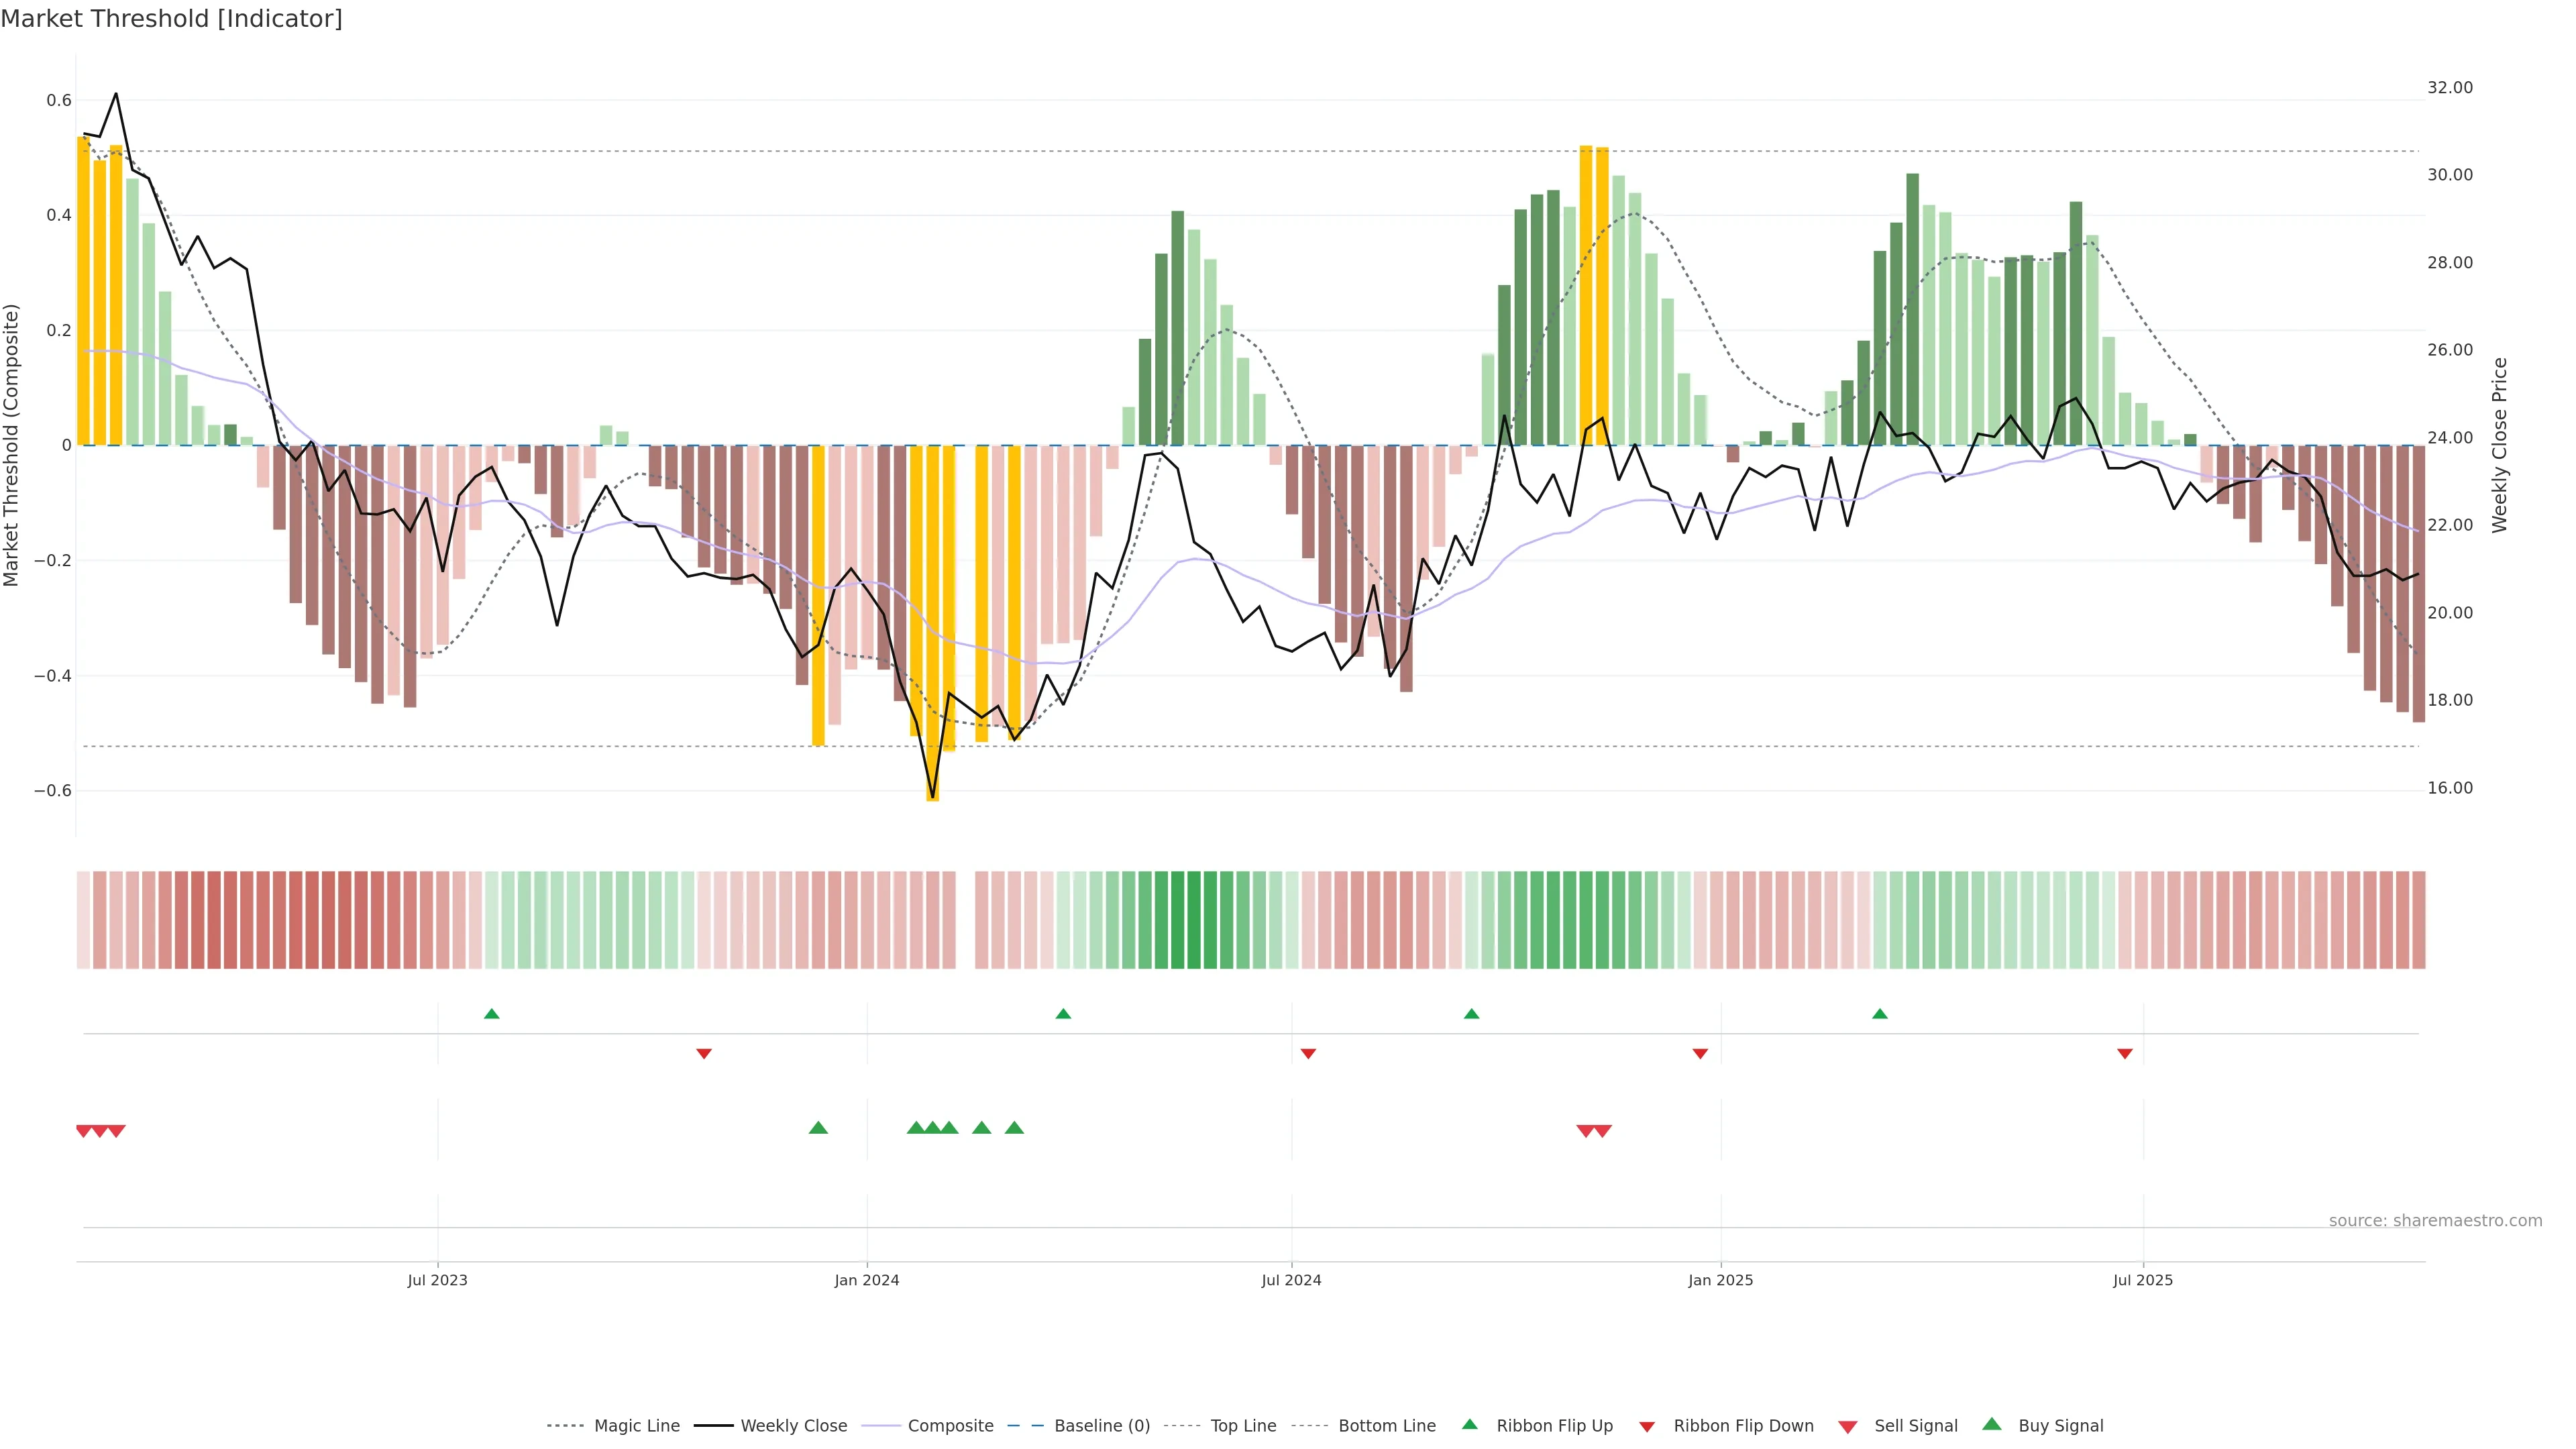Click the red Ribbon Flip Down marker just after Jul 2024
The height and width of the screenshot is (1449, 2576).
(x=1308, y=1054)
